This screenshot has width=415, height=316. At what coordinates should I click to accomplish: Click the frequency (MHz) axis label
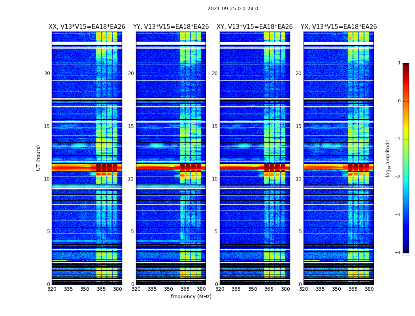191,296
